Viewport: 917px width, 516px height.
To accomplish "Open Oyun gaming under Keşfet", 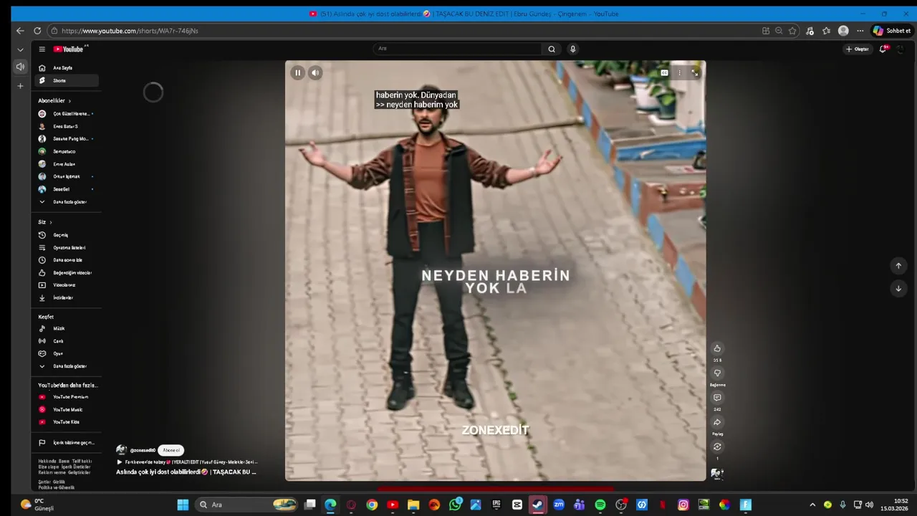I will (65, 353).
